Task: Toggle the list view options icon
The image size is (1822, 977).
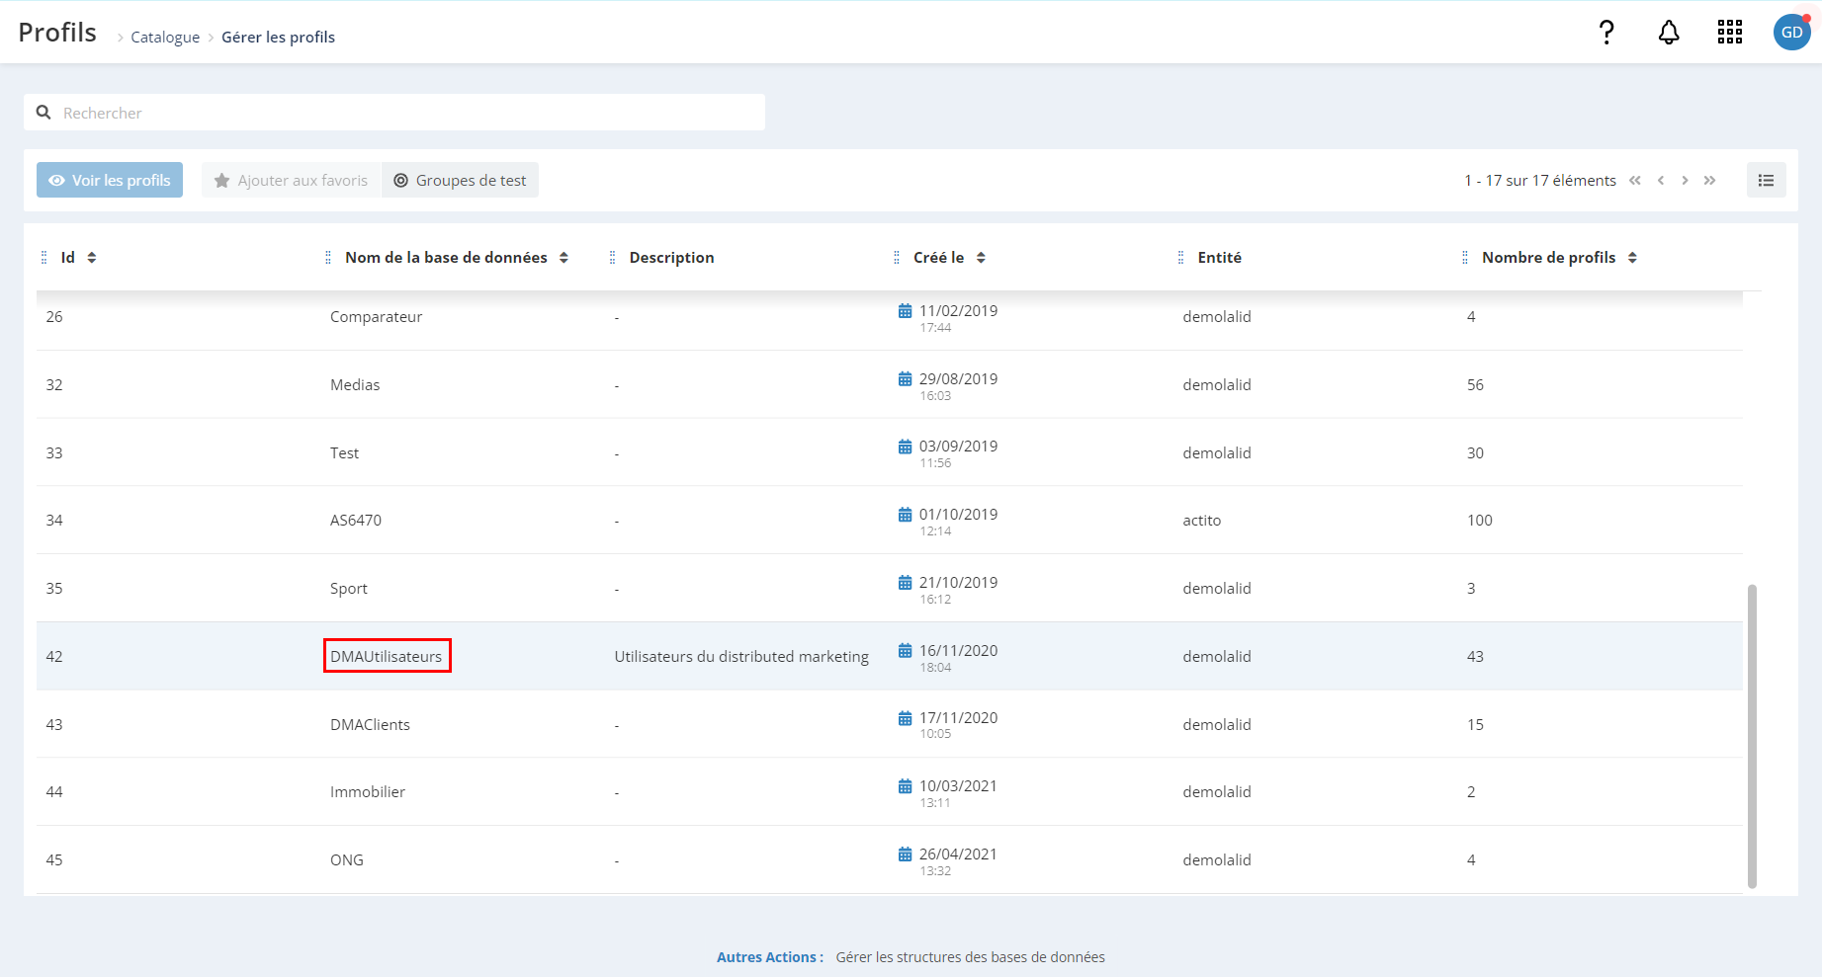Action: coord(1766,180)
